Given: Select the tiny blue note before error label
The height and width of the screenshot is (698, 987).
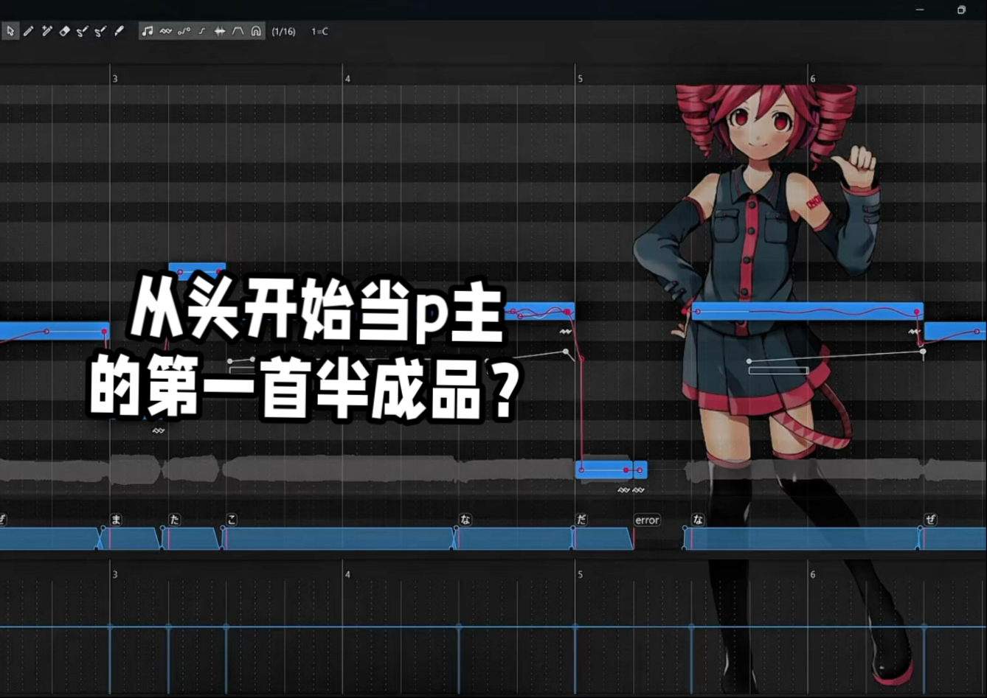Looking at the screenshot, I should point(640,469).
